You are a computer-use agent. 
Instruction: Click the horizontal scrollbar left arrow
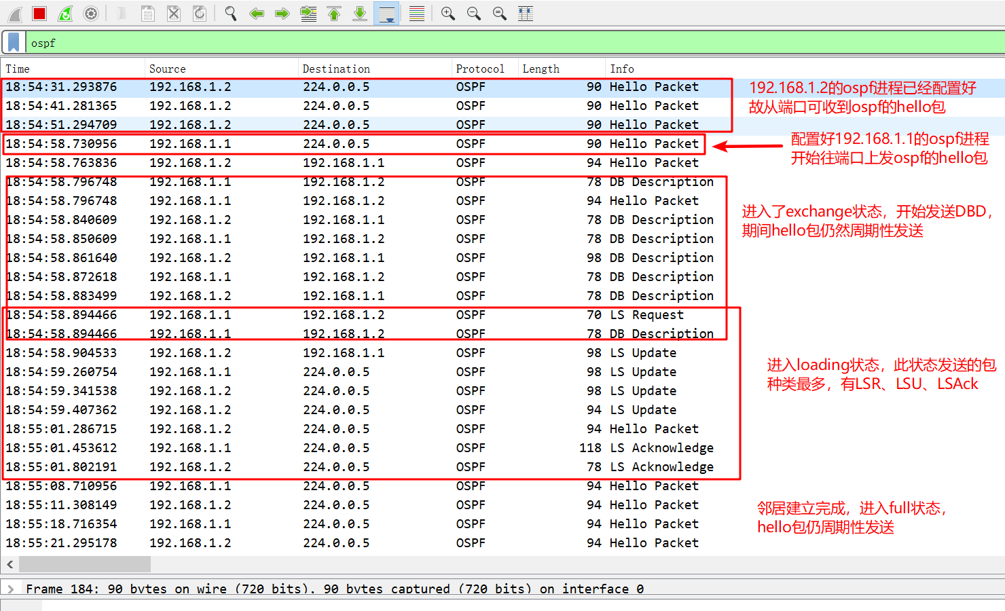10,564
